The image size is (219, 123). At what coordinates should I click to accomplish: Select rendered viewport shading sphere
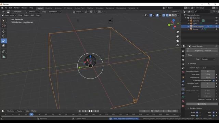tap(176, 15)
